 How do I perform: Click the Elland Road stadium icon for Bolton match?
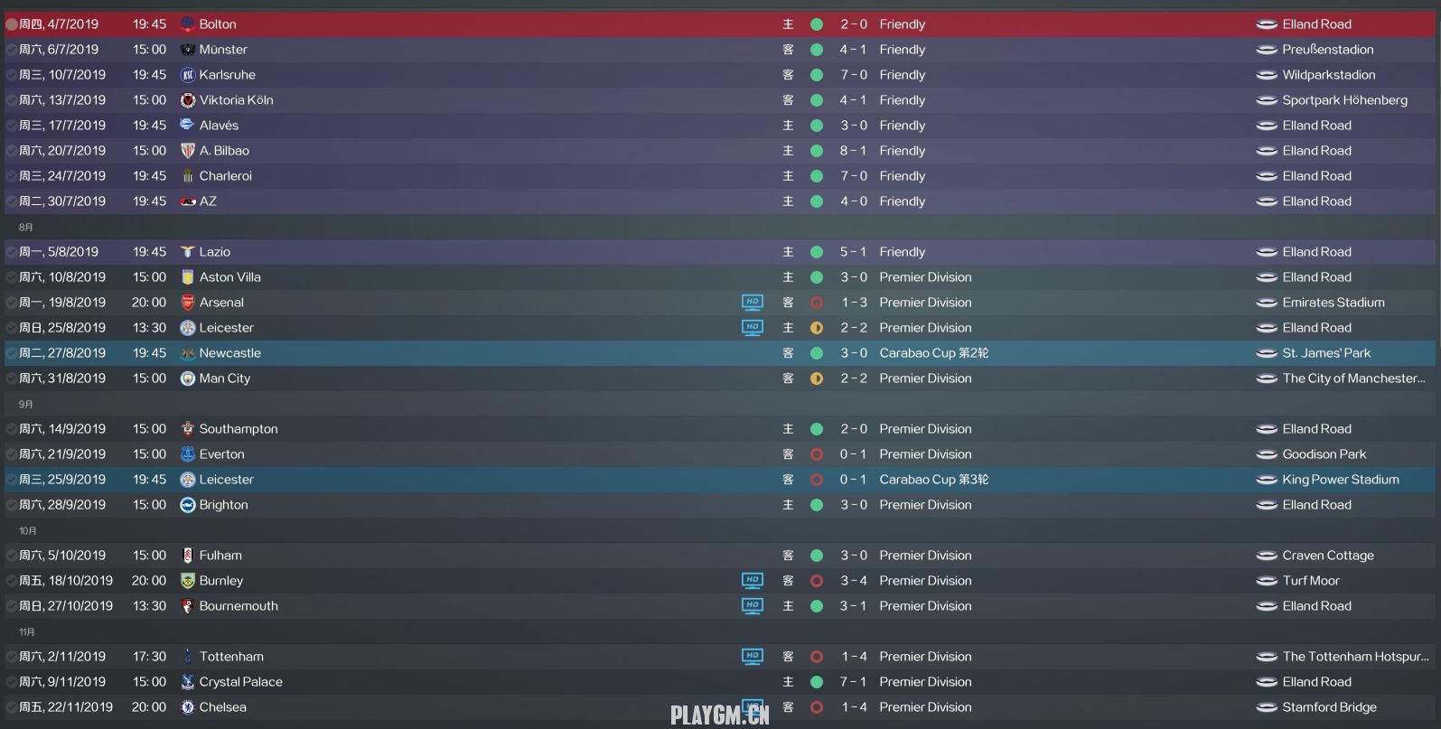tap(1267, 24)
